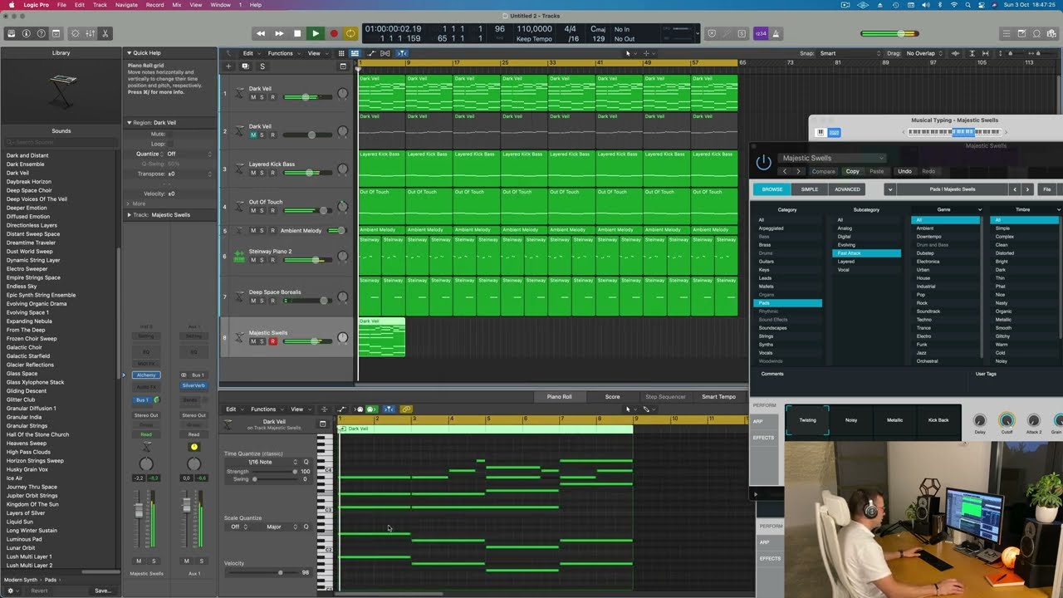The image size is (1063, 598).
Task: Fast-forward the transport
Action: 279,33
